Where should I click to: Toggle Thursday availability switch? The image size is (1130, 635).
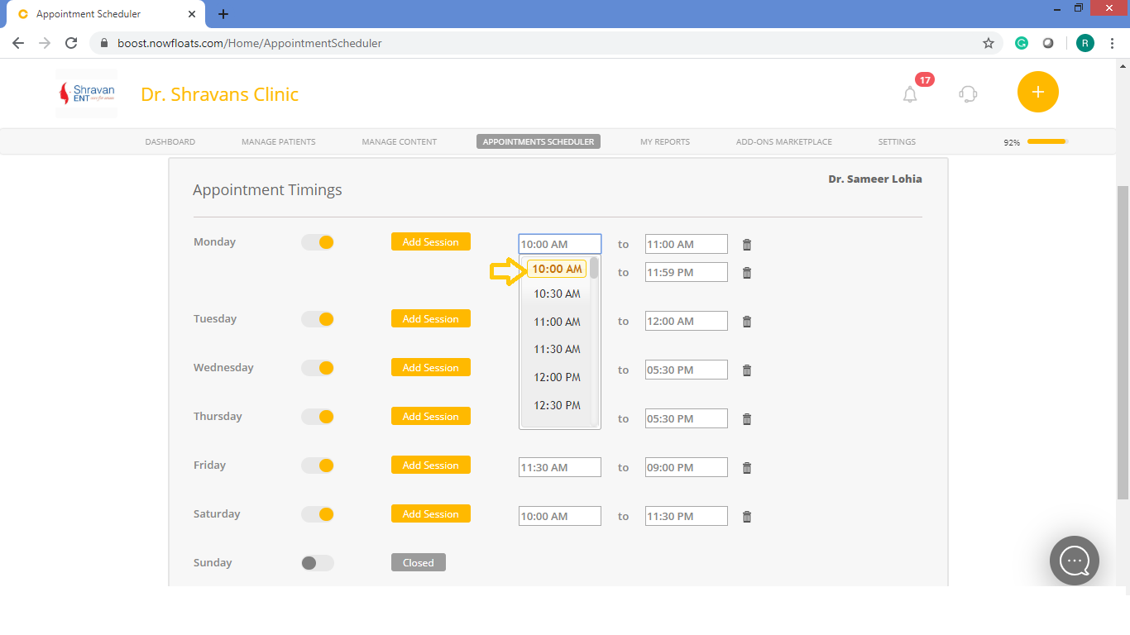318,417
